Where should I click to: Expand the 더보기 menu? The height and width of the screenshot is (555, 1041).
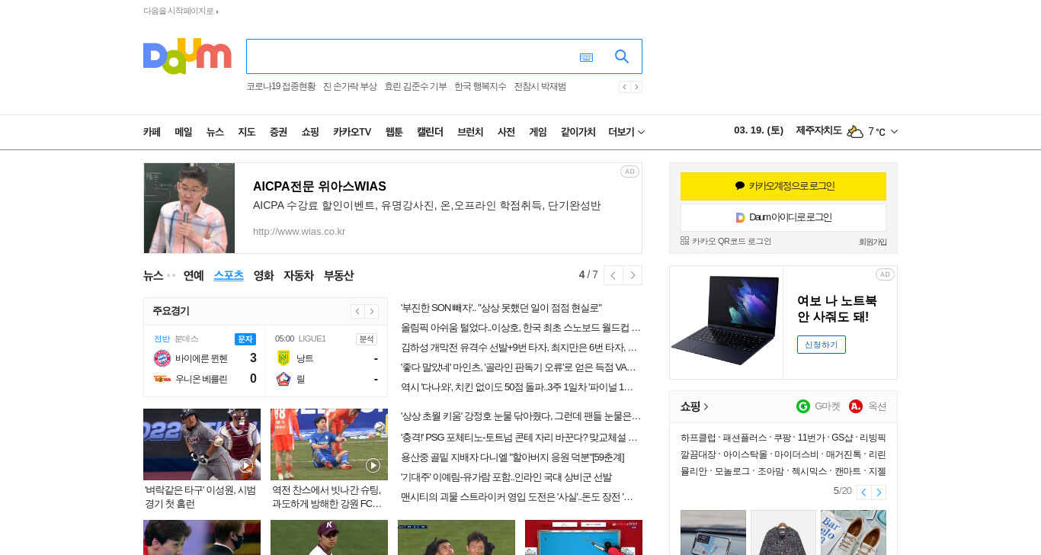coord(626,132)
